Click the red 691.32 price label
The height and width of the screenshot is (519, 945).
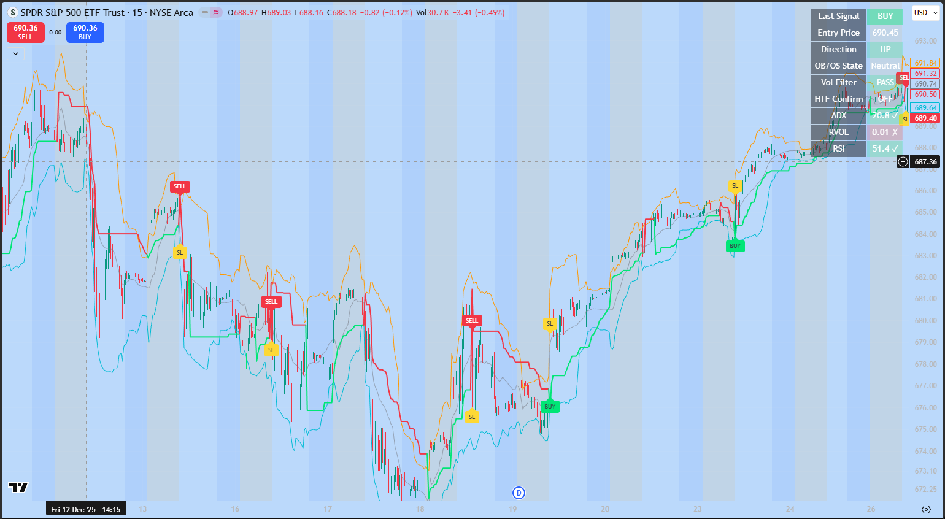pyautogui.click(x=925, y=74)
